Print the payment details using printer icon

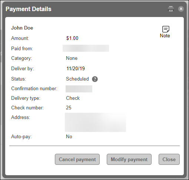coord(171,9)
